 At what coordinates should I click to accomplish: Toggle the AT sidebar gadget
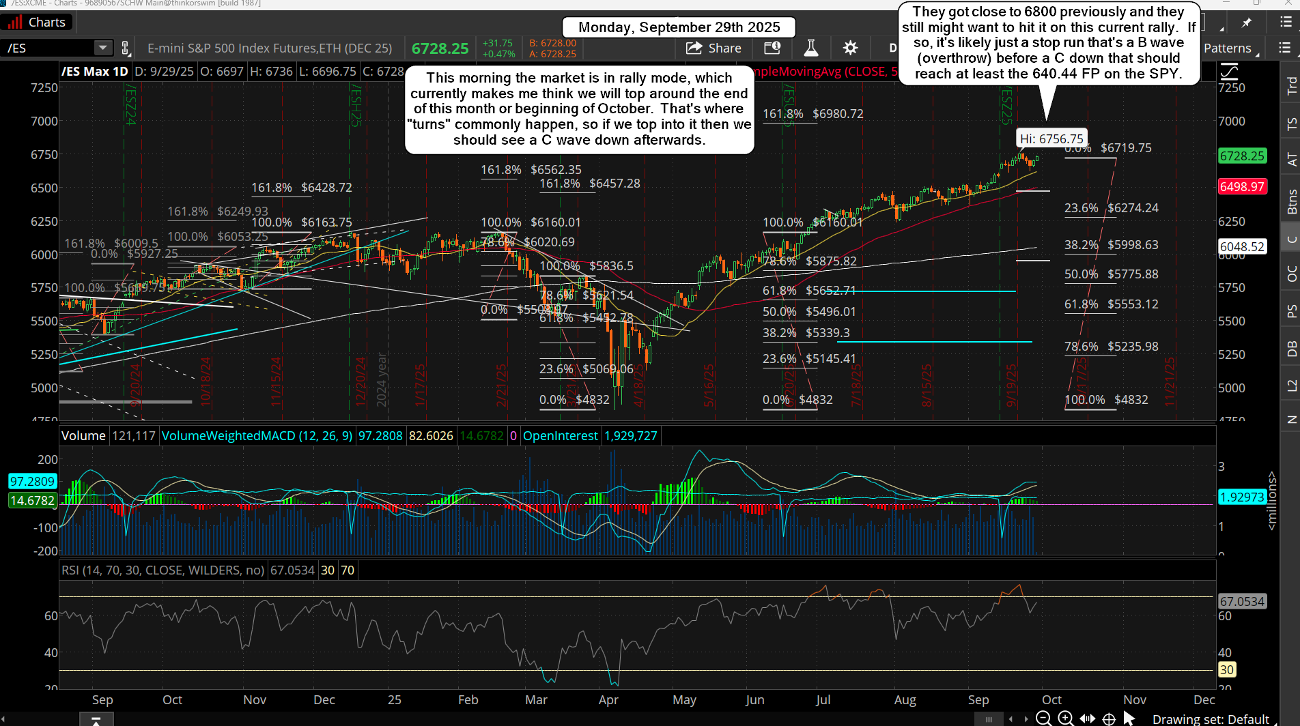1290,160
